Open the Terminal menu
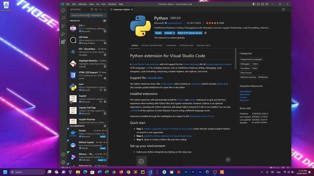Viewport: 314px width, 176px height. [112, 4]
